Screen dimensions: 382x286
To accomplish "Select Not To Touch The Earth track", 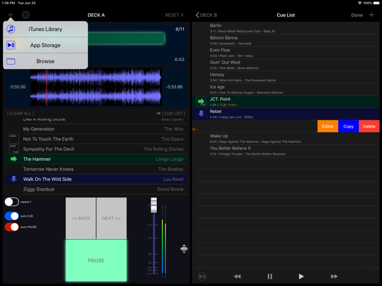I will 96,139.
